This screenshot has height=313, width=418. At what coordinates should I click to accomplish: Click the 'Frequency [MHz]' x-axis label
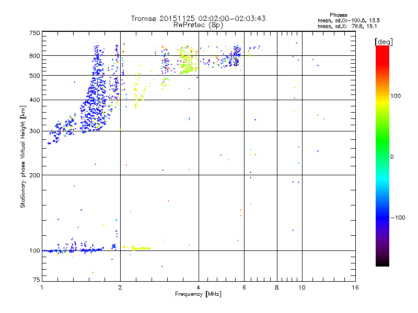(x=198, y=294)
